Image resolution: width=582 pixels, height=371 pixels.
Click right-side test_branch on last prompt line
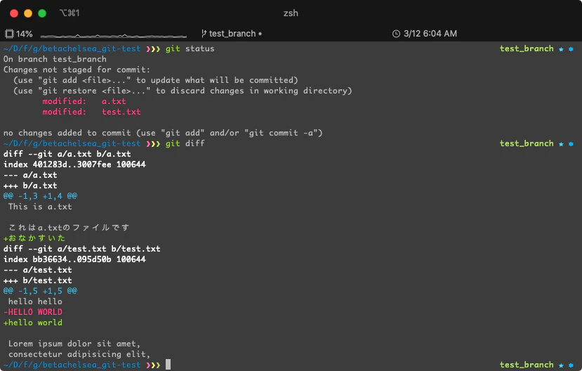pos(527,365)
